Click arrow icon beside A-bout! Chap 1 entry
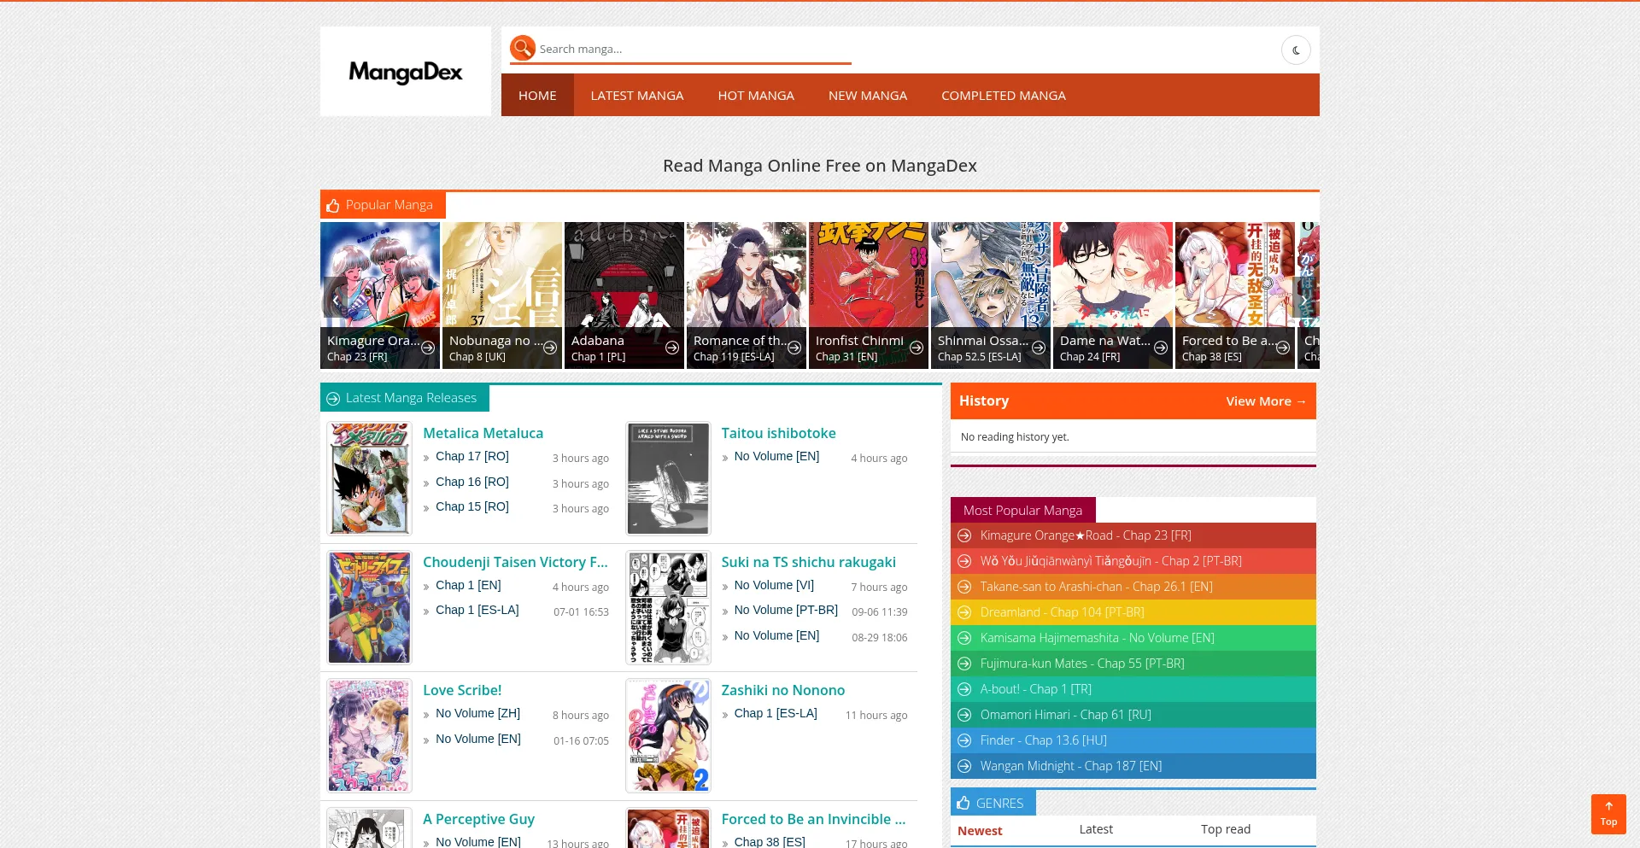The height and width of the screenshot is (848, 1640). [x=964, y=689]
